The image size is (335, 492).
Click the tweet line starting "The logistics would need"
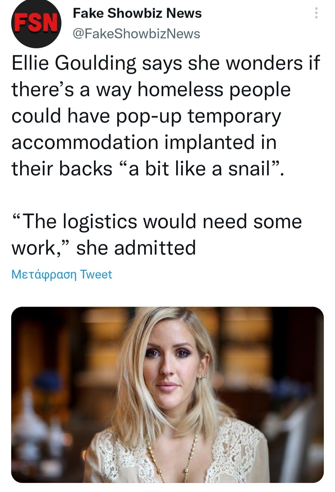tap(157, 222)
